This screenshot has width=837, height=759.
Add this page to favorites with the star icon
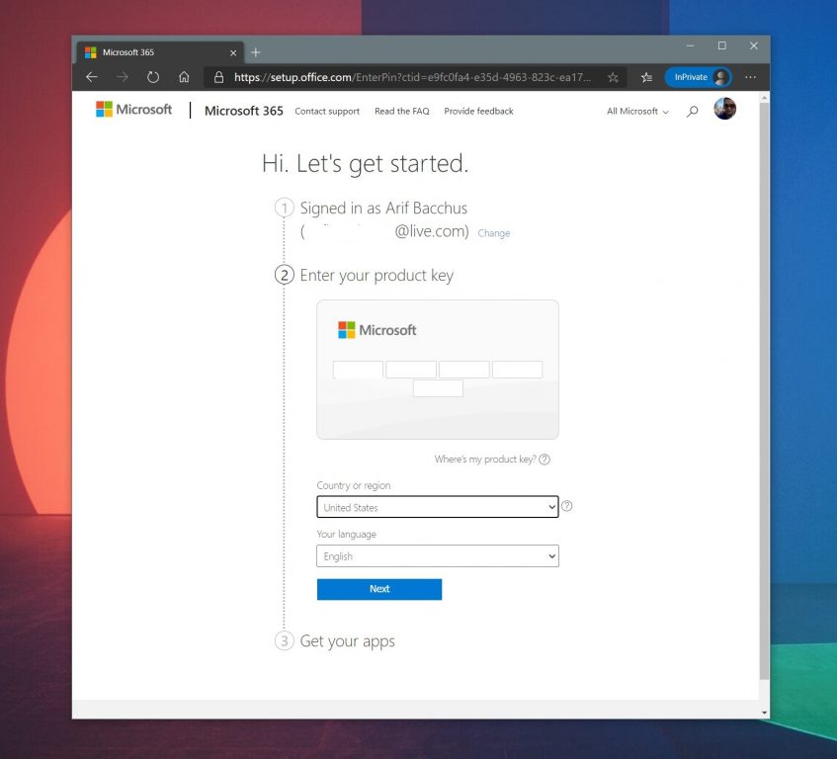pyautogui.click(x=613, y=76)
